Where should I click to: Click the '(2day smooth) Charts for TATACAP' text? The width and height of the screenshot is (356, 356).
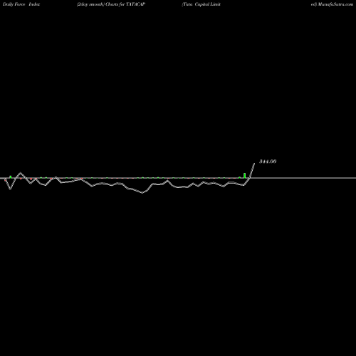coord(111,4)
